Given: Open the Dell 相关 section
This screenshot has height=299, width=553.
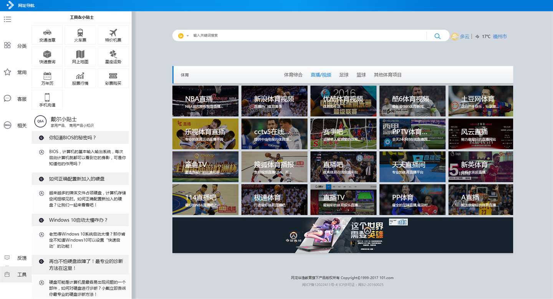Looking at the screenshot, I should (15, 125).
